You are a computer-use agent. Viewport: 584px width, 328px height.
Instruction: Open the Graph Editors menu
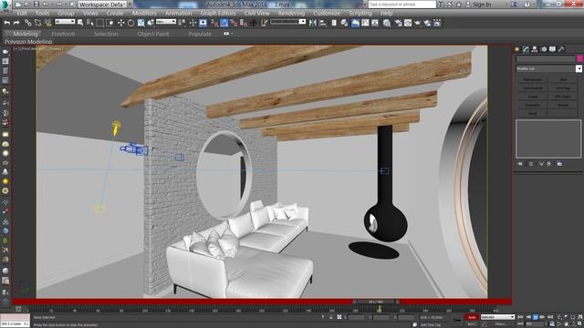pos(218,13)
